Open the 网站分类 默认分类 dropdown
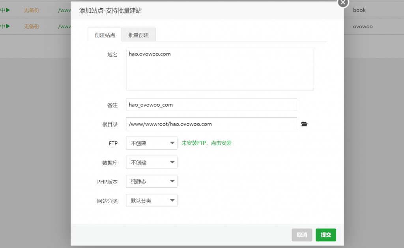 tap(151, 200)
